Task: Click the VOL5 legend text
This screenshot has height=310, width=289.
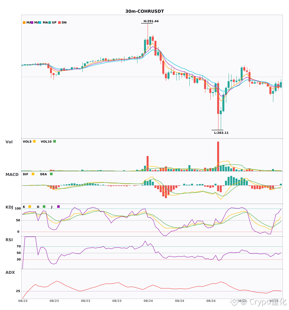Action: click(x=27, y=142)
